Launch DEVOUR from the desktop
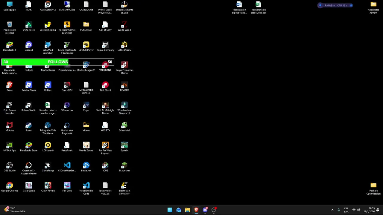Viewport: 383px width, 215px height. coord(124,87)
